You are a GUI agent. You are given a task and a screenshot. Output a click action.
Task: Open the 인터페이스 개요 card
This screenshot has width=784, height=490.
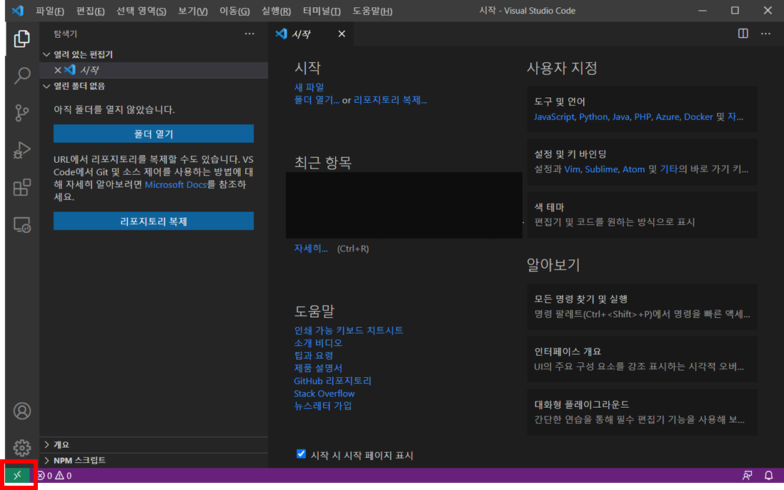coord(642,359)
